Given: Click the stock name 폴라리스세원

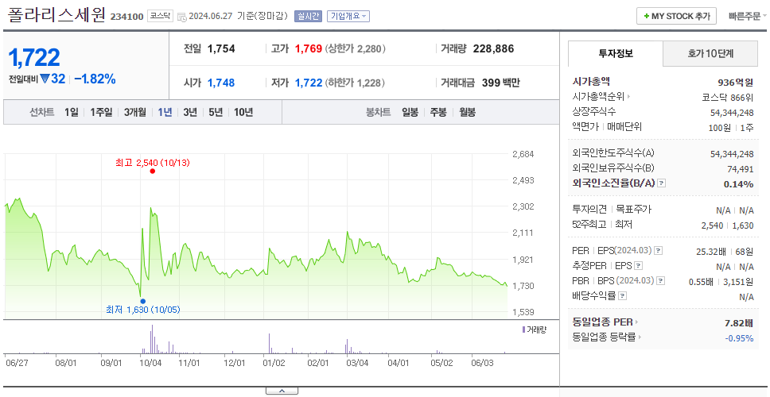Looking at the screenshot, I should click(56, 15).
